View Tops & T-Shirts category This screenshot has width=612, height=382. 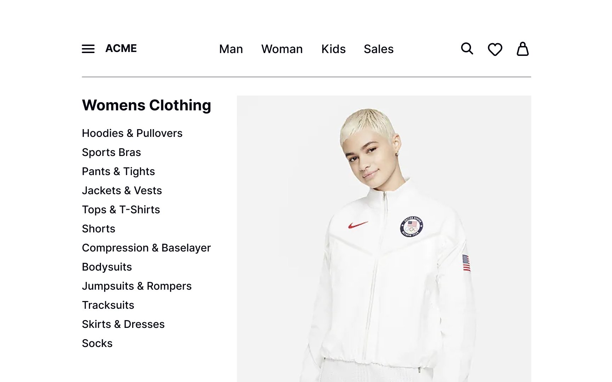121,210
